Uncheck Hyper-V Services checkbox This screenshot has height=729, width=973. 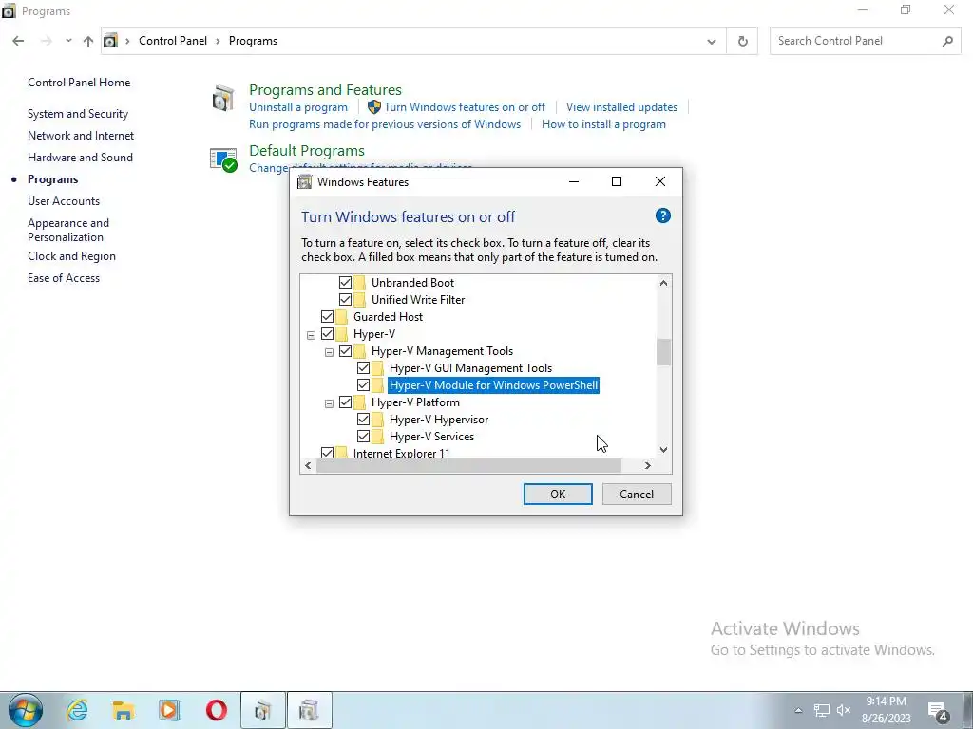(363, 437)
